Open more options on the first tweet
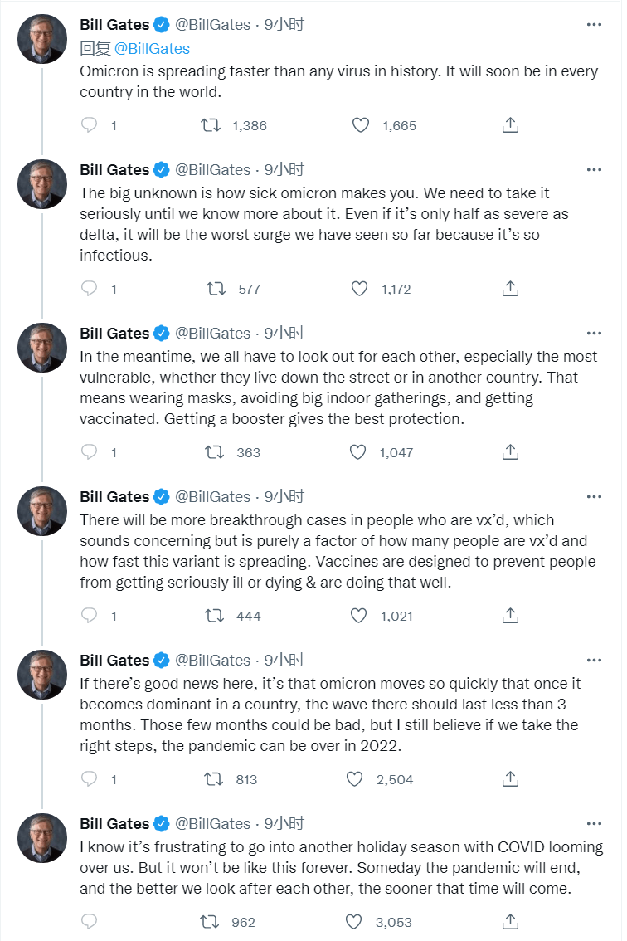Image resolution: width=627 pixels, height=941 pixels. pyautogui.click(x=594, y=25)
